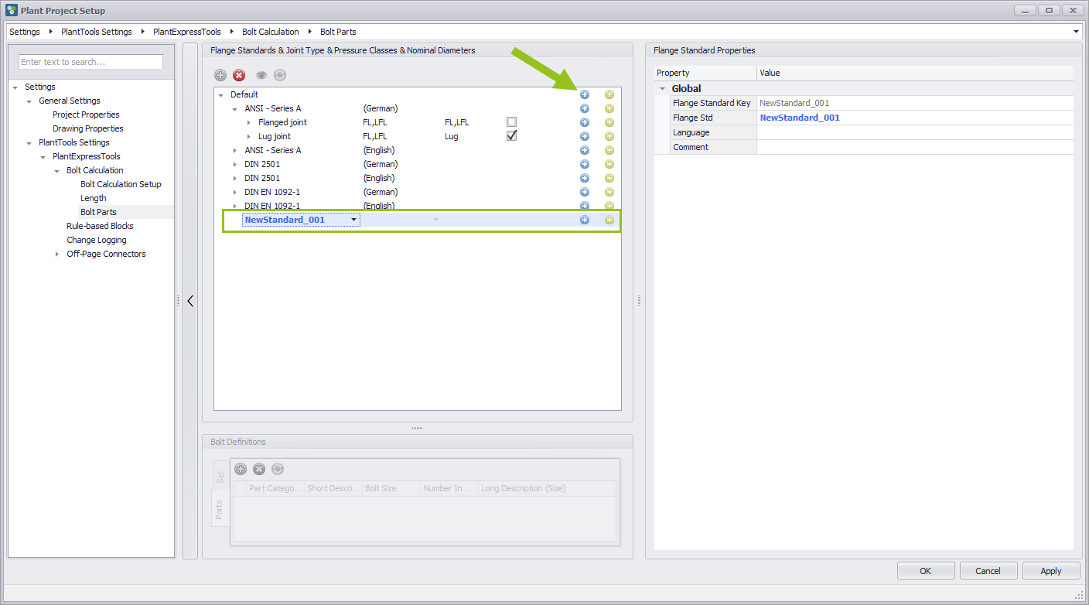This screenshot has width=1089, height=605.
Task: Click Bolt Parts in breadcrumb bar
Action: (338, 32)
